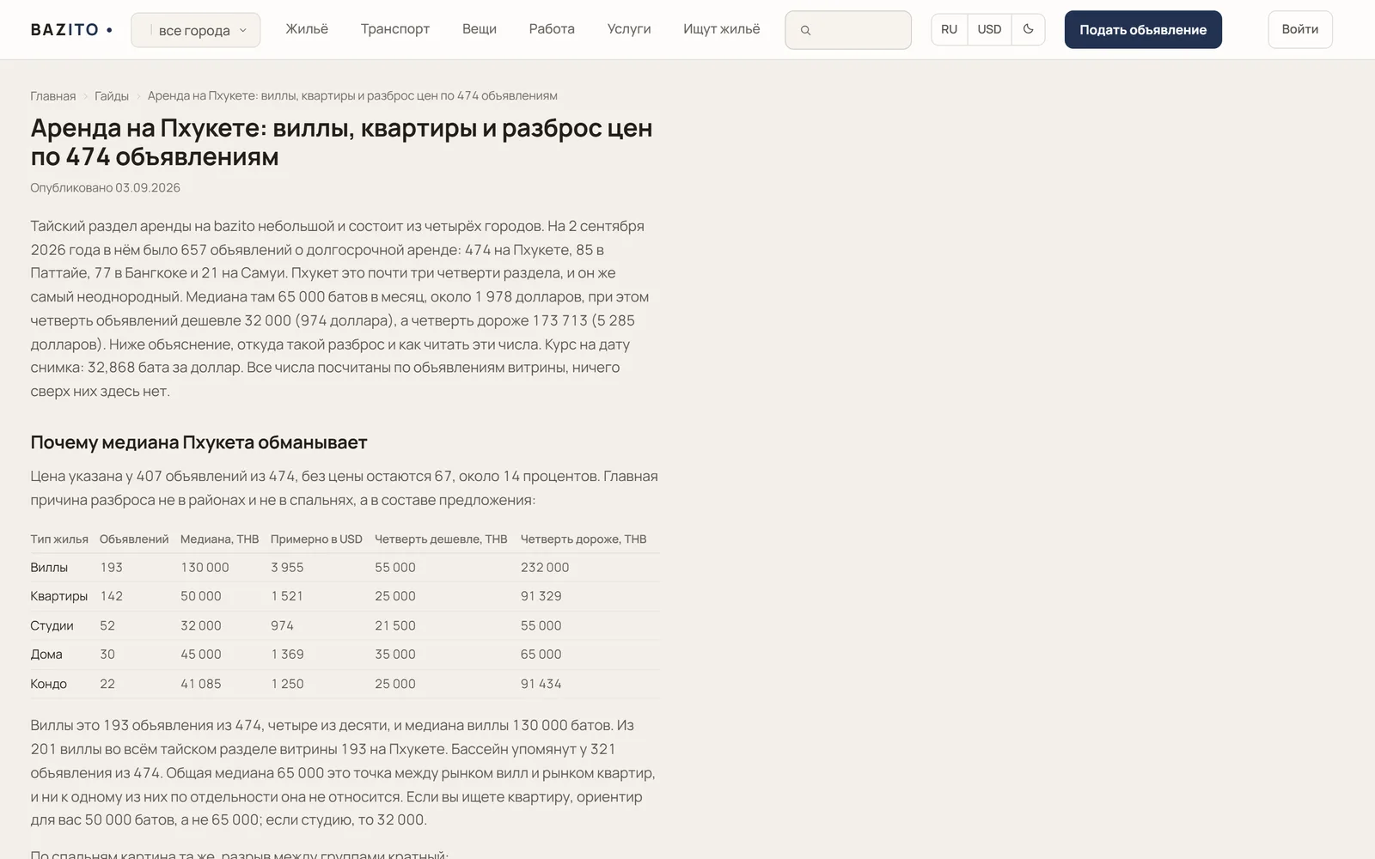The width and height of the screenshot is (1375, 859).
Task: Open the Транспорт menu
Action: pyautogui.click(x=395, y=29)
